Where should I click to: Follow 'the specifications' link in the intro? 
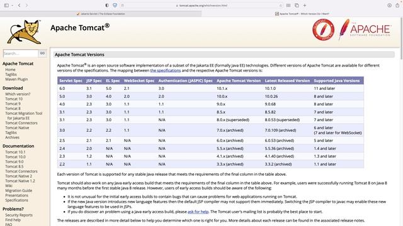pyautogui.click(x=166, y=70)
